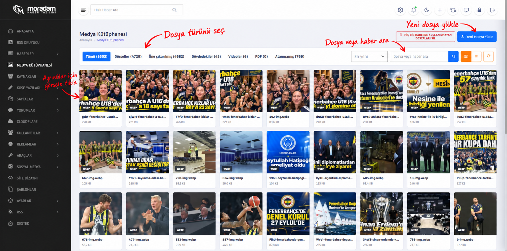Screen dimensions: 507x251
Task: Expand the Reklamlar submenu chevron
Action: click(x=58, y=144)
